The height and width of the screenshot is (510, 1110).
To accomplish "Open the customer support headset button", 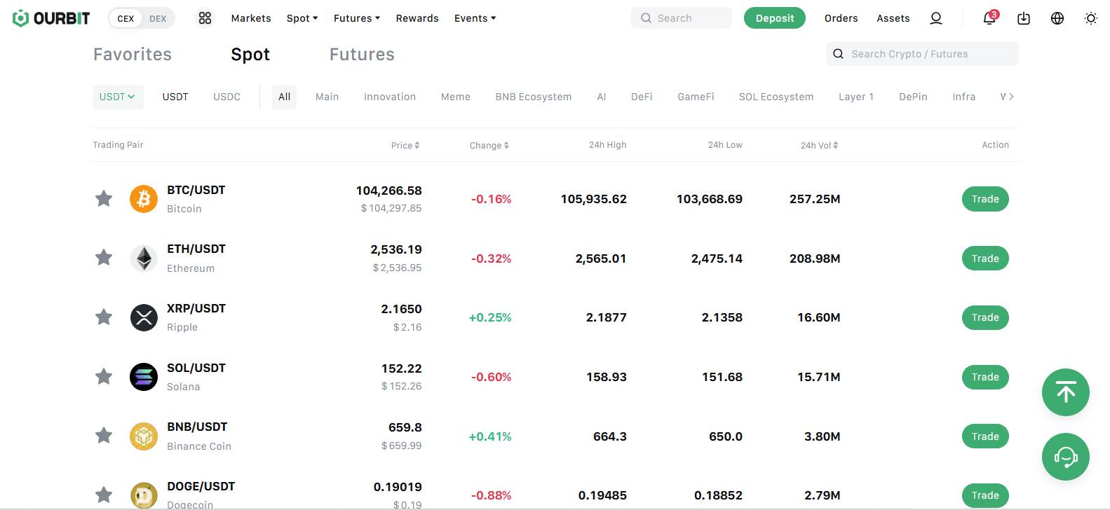I will click(x=1066, y=457).
